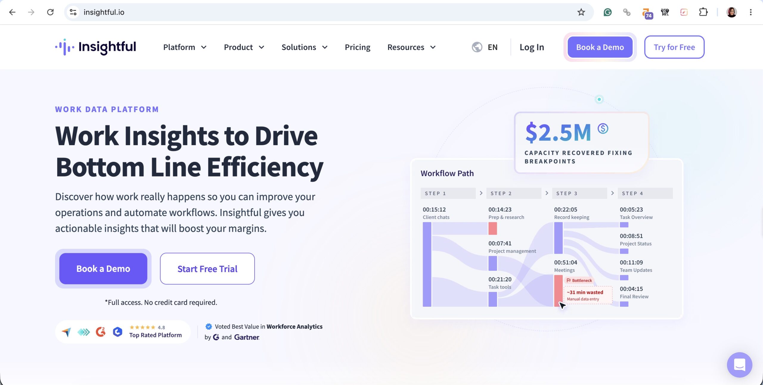Click the 'Client chats' label
763x385 pixels.
(436, 217)
